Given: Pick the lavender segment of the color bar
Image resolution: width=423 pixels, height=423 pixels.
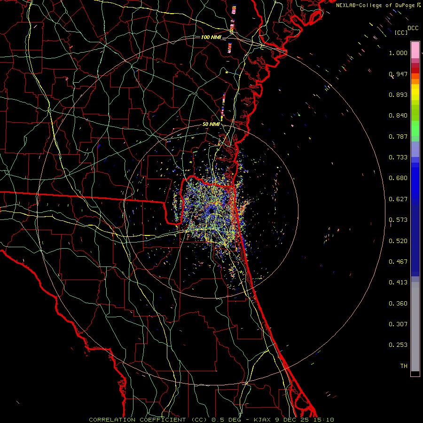Looking at the screenshot, I should (x=415, y=149).
